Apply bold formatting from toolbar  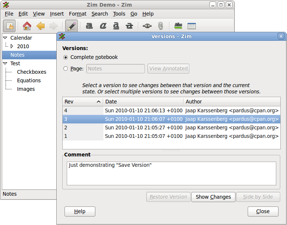pyautogui.click(x=89, y=26)
